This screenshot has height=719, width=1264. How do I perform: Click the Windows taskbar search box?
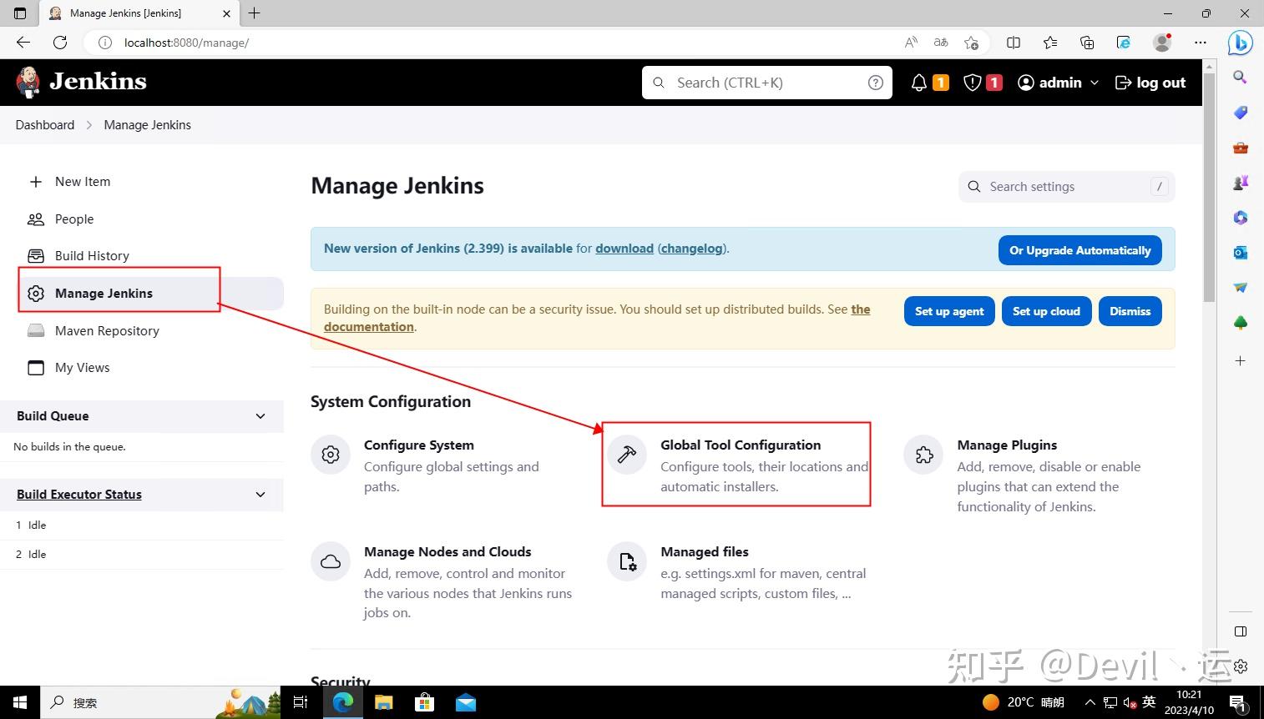click(x=161, y=702)
